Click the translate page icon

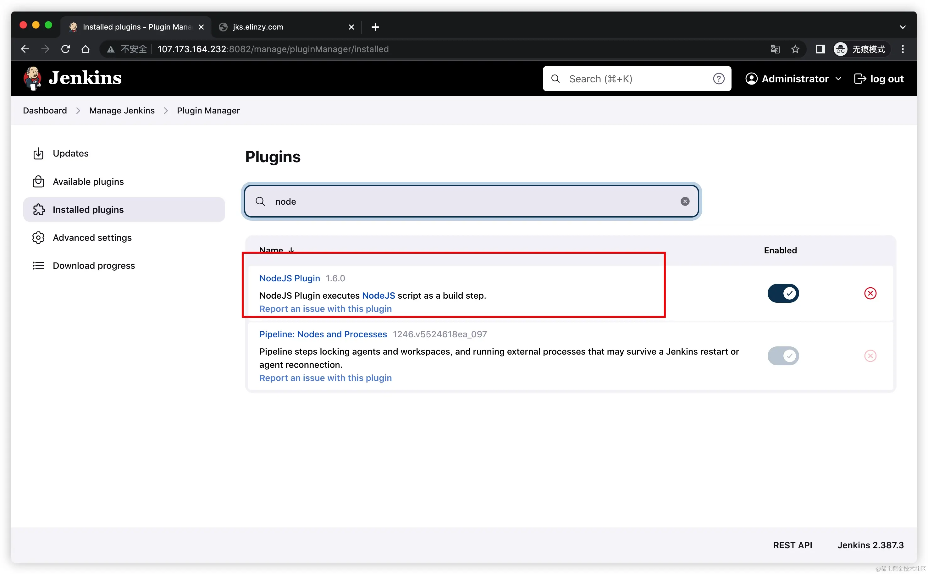(775, 49)
